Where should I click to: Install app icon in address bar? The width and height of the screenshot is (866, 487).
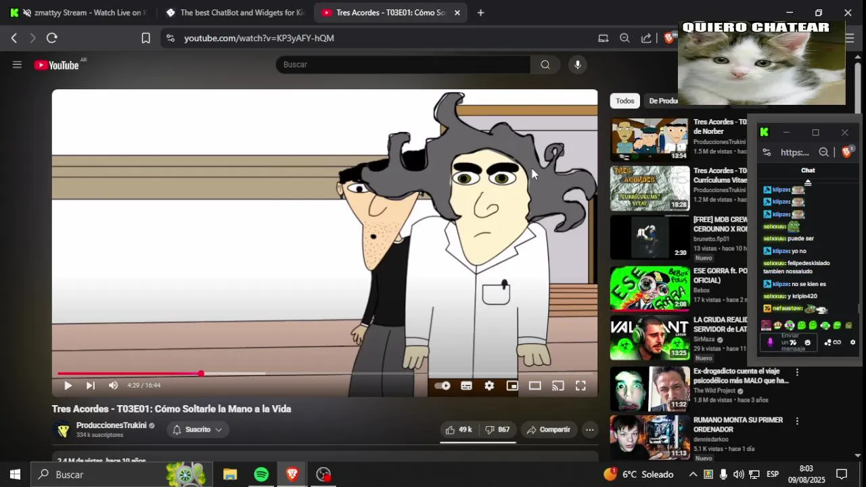click(603, 38)
